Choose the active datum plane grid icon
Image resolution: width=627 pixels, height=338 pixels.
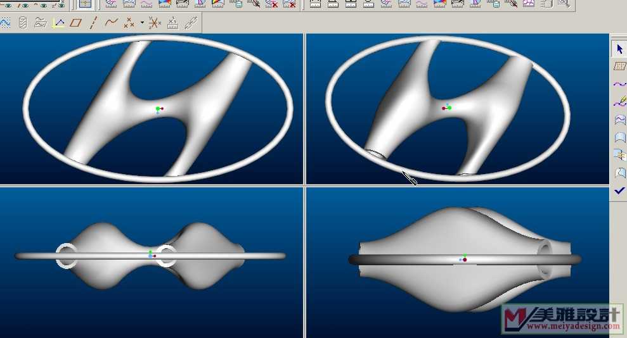[619, 66]
